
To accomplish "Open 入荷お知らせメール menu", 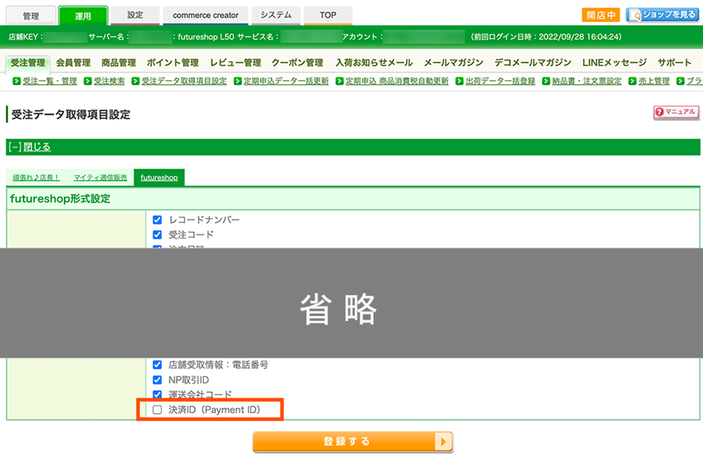I will 374,63.
